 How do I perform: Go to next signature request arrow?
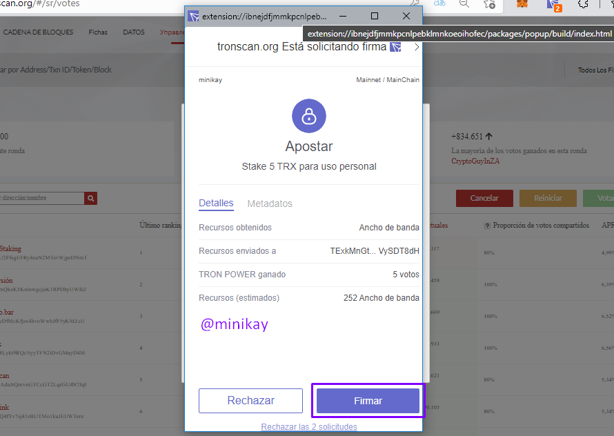(417, 47)
